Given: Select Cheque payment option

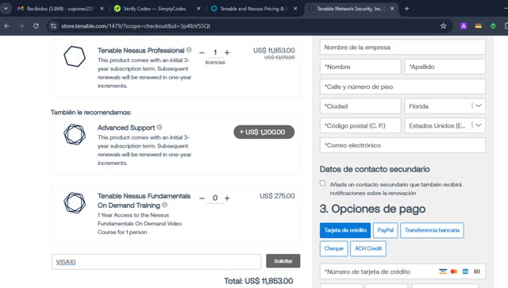Looking at the screenshot, I should [333, 248].
